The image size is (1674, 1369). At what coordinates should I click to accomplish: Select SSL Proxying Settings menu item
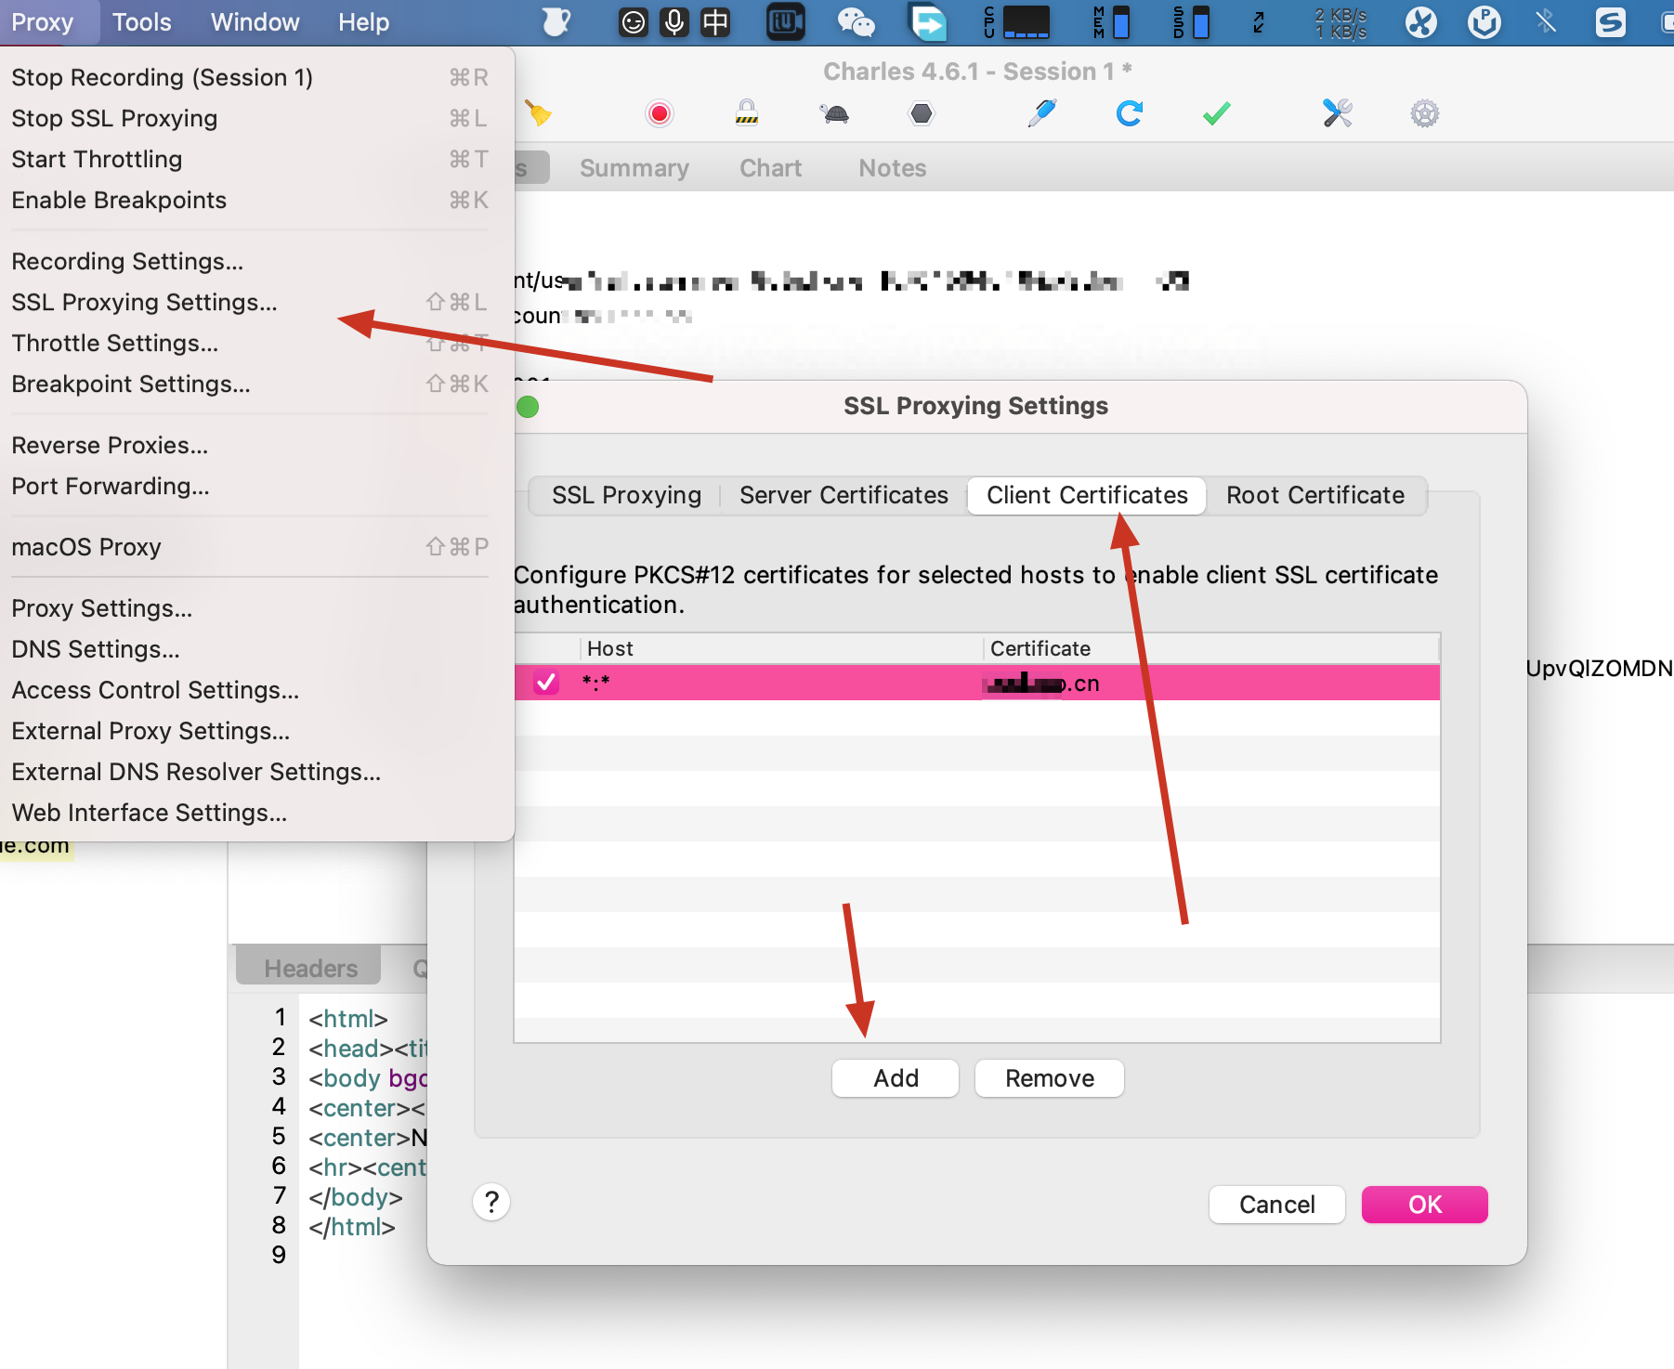(x=145, y=302)
